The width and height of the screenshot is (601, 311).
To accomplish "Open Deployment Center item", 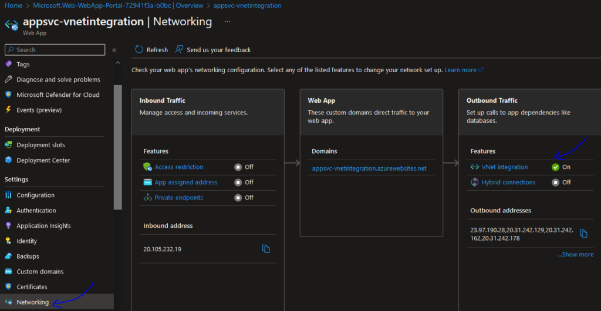I will click(x=43, y=160).
